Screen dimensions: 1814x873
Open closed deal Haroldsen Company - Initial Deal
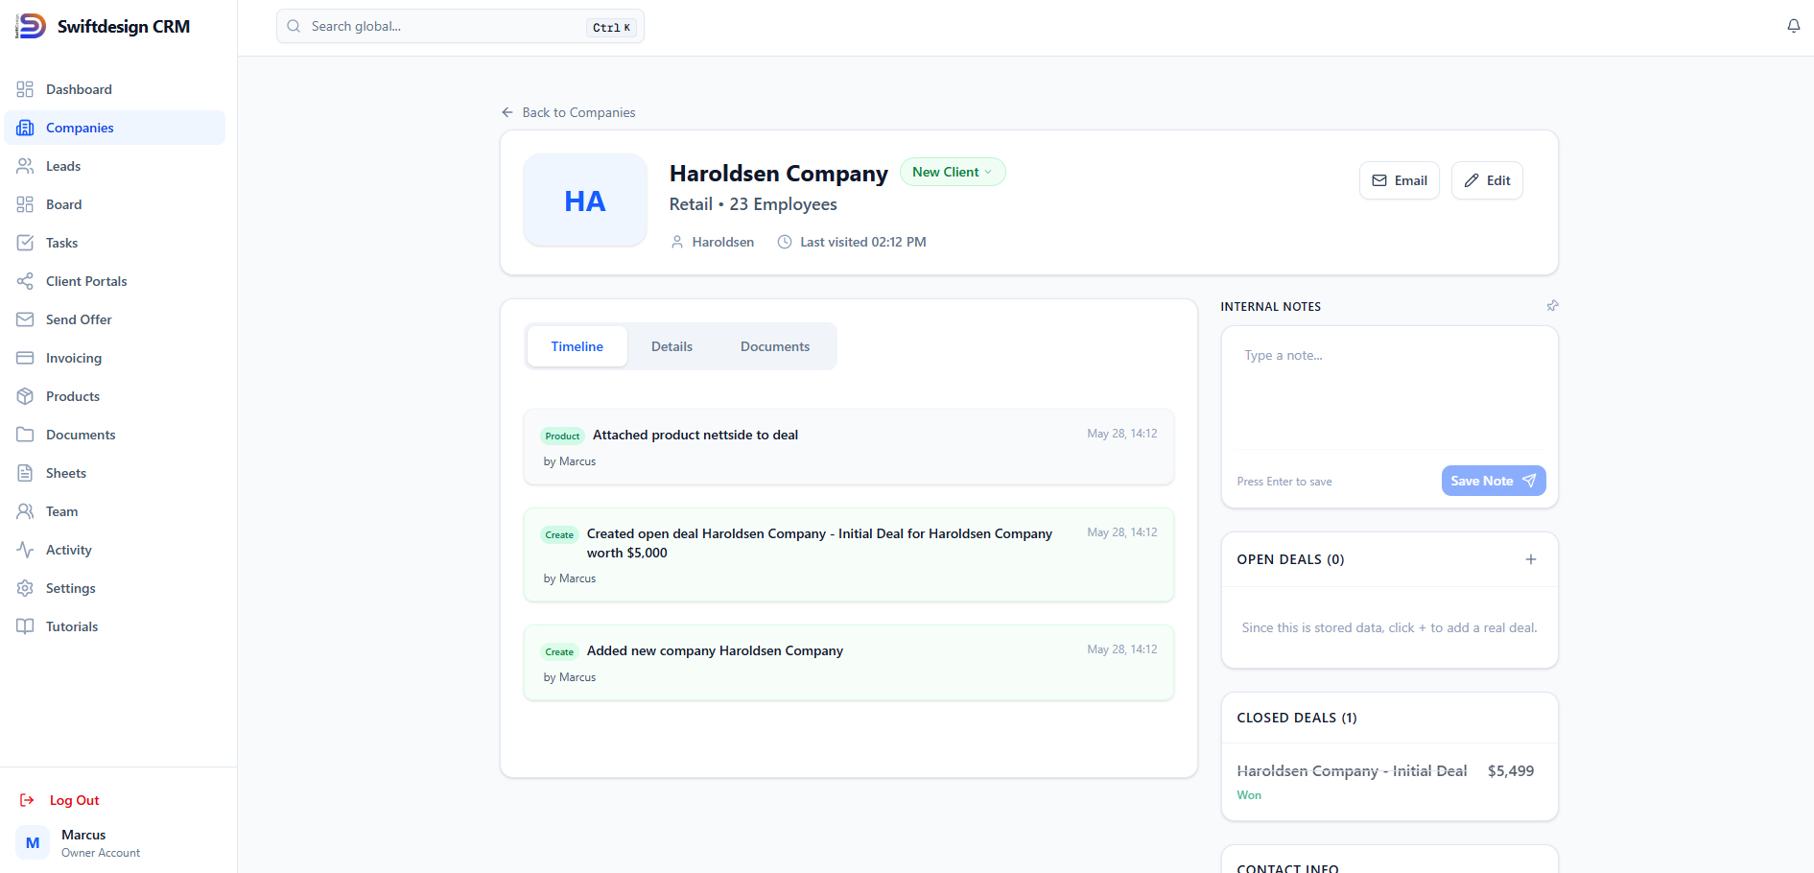click(x=1352, y=770)
